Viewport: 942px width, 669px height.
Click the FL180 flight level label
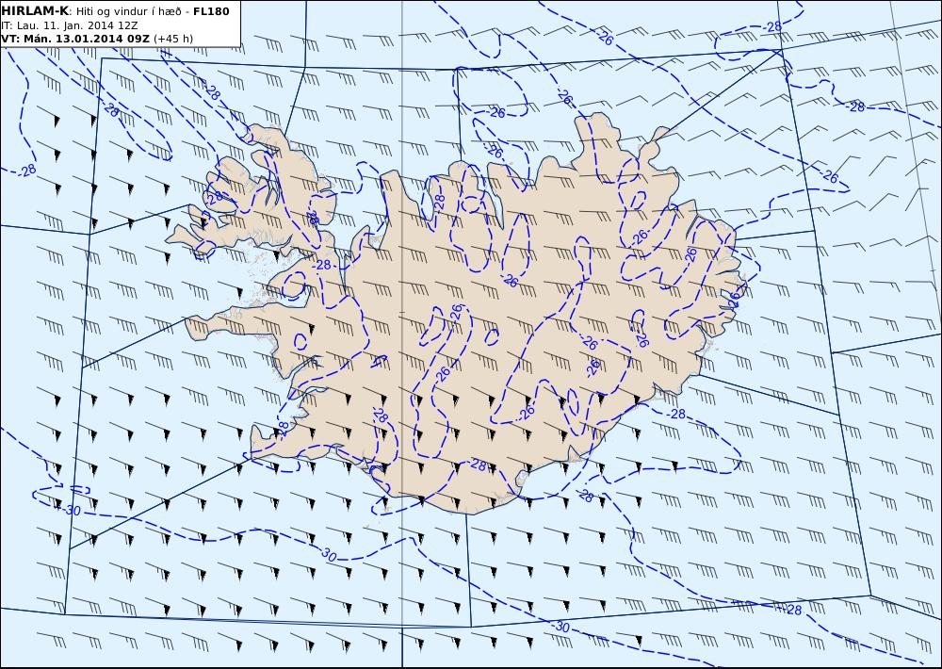[211, 11]
